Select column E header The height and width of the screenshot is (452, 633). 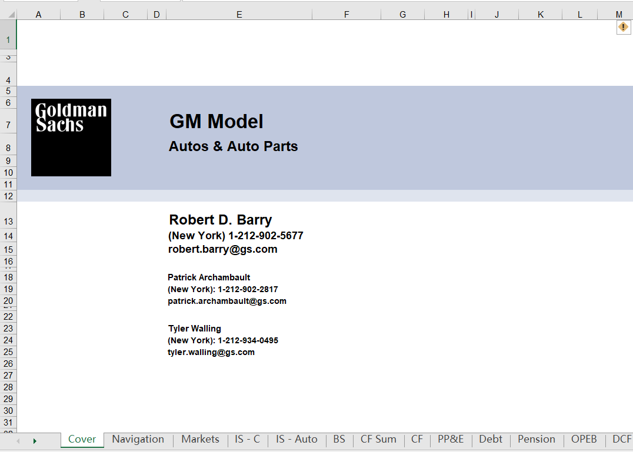239,15
